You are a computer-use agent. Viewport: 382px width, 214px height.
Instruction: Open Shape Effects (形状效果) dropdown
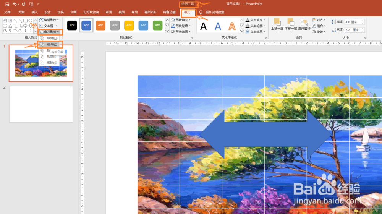tap(181, 32)
